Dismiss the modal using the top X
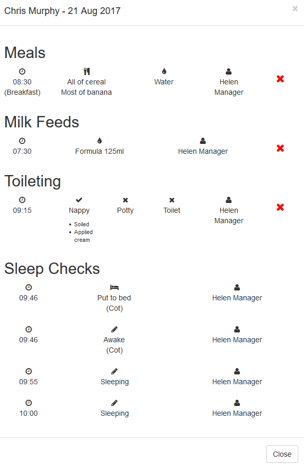Viewport: 304px width, 465px height. 295,9
